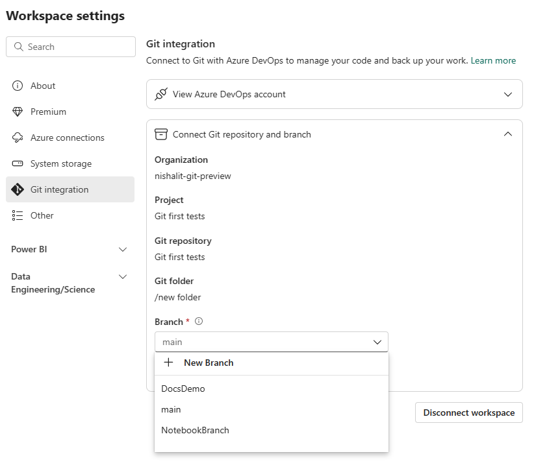This screenshot has width=560, height=467.
Task: Expand Data Engineering/Science settings group
Action: click(x=123, y=277)
